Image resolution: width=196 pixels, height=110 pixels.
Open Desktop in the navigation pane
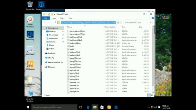pyautogui.click(x=52, y=31)
